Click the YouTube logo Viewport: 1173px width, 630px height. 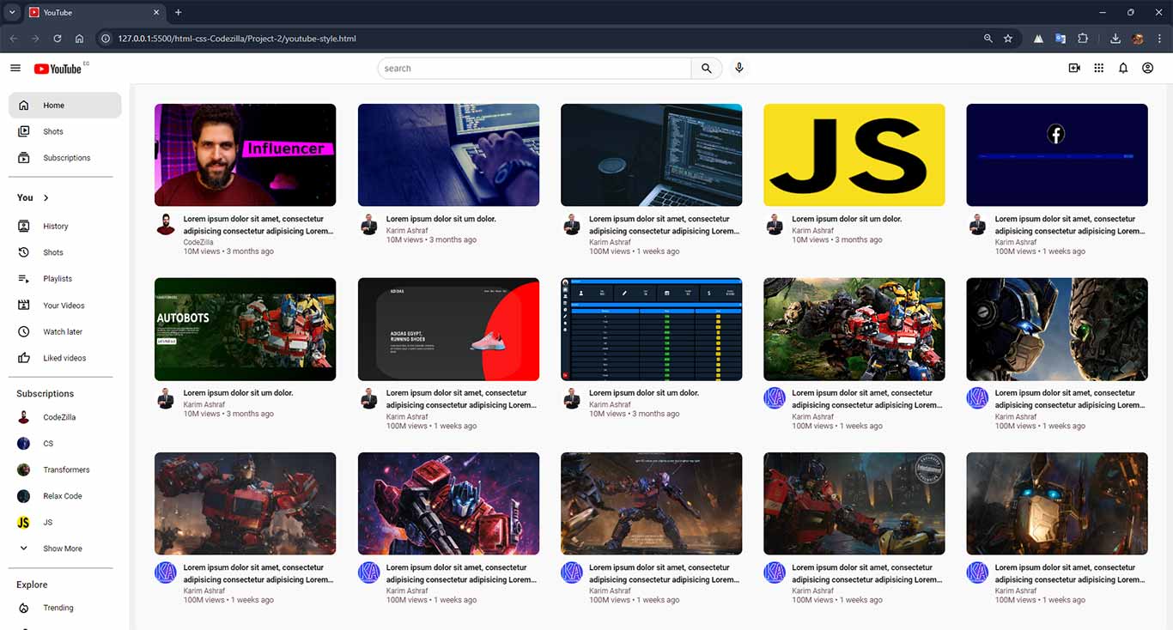tap(58, 69)
